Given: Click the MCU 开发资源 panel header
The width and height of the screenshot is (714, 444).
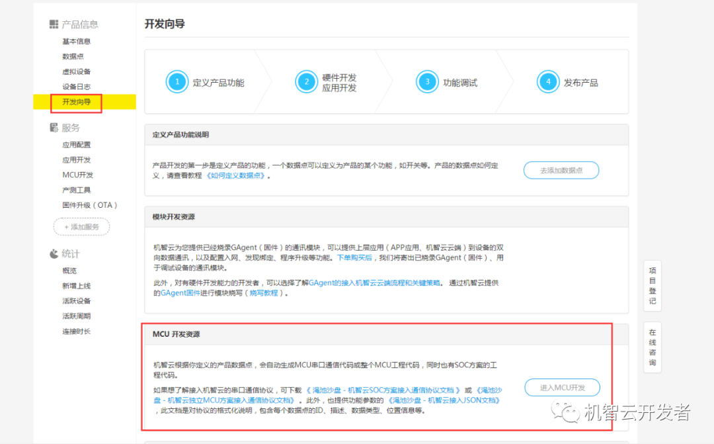Looking at the screenshot, I should tap(387, 334).
